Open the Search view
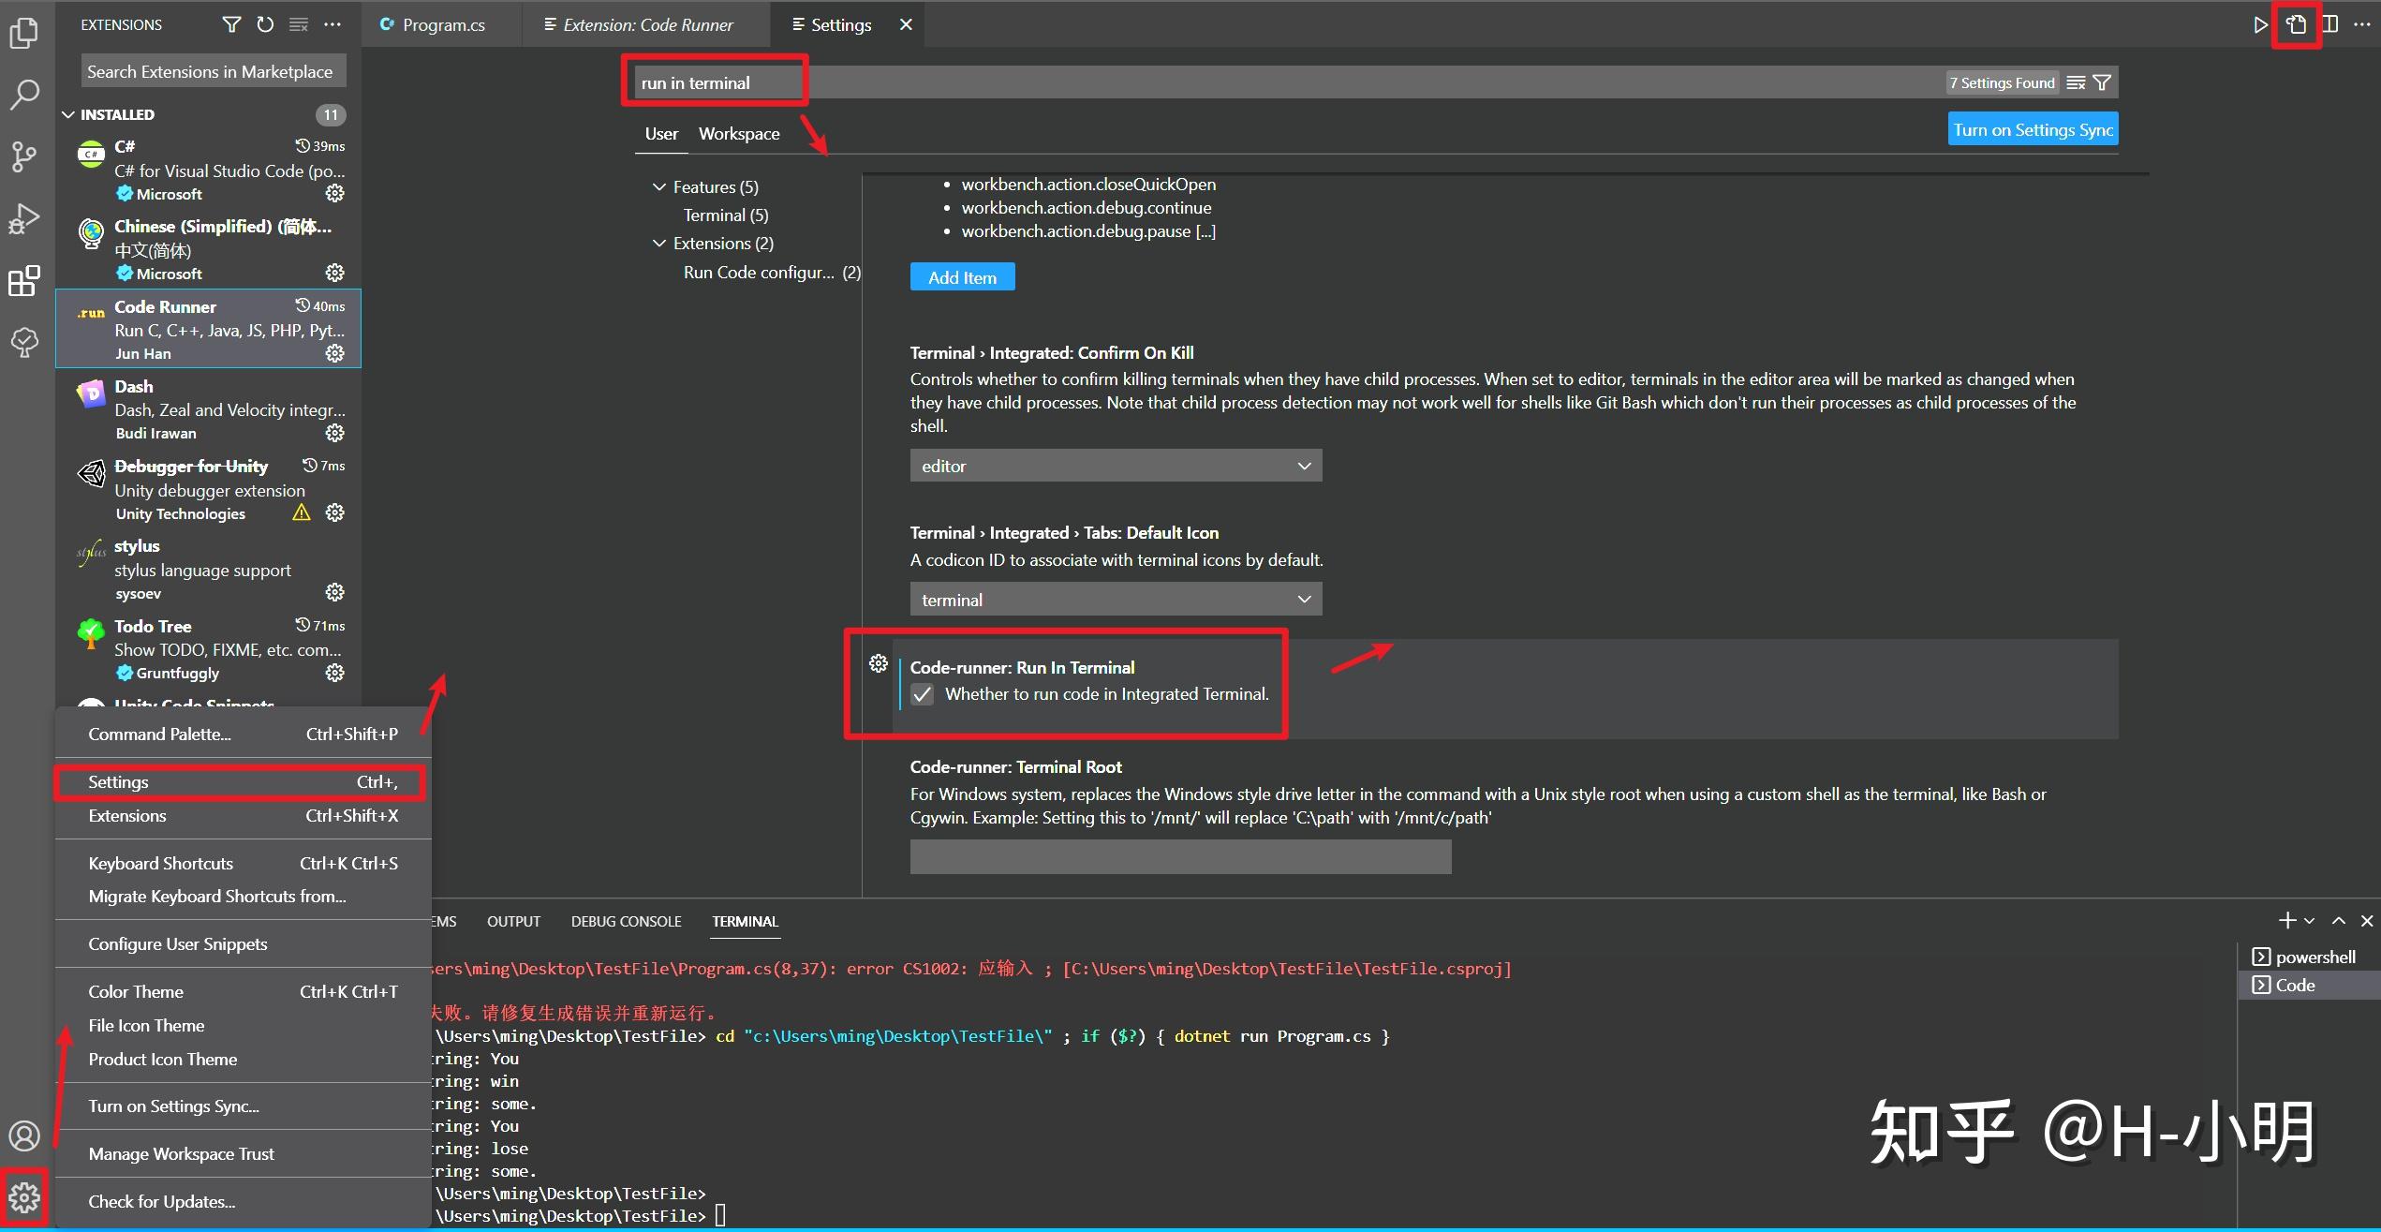The height and width of the screenshot is (1232, 2381). [x=24, y=94]
